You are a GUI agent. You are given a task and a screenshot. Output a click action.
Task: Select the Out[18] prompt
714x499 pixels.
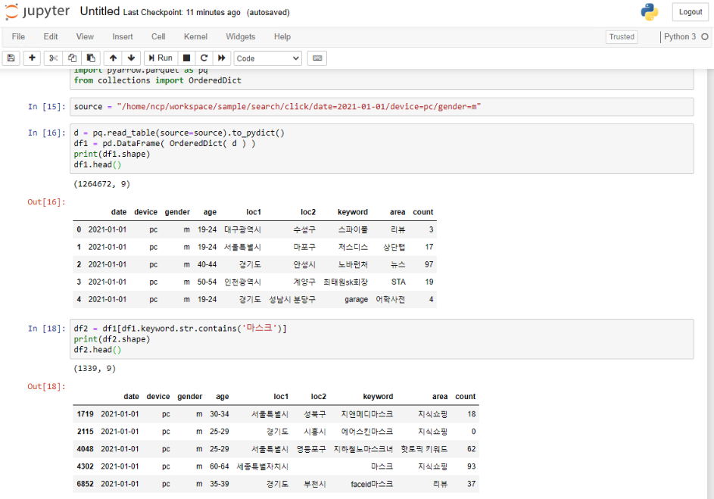[x=46, y=386]
